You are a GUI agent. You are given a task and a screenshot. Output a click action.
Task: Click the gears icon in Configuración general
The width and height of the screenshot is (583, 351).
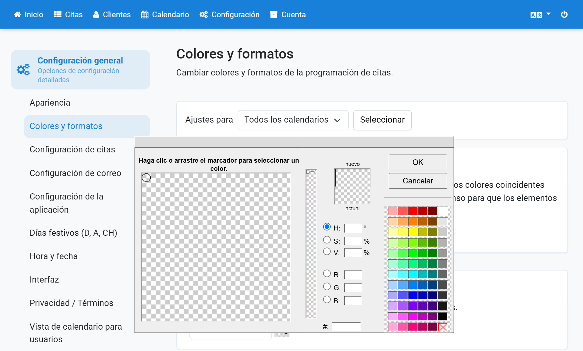click(x=23, y=70)
